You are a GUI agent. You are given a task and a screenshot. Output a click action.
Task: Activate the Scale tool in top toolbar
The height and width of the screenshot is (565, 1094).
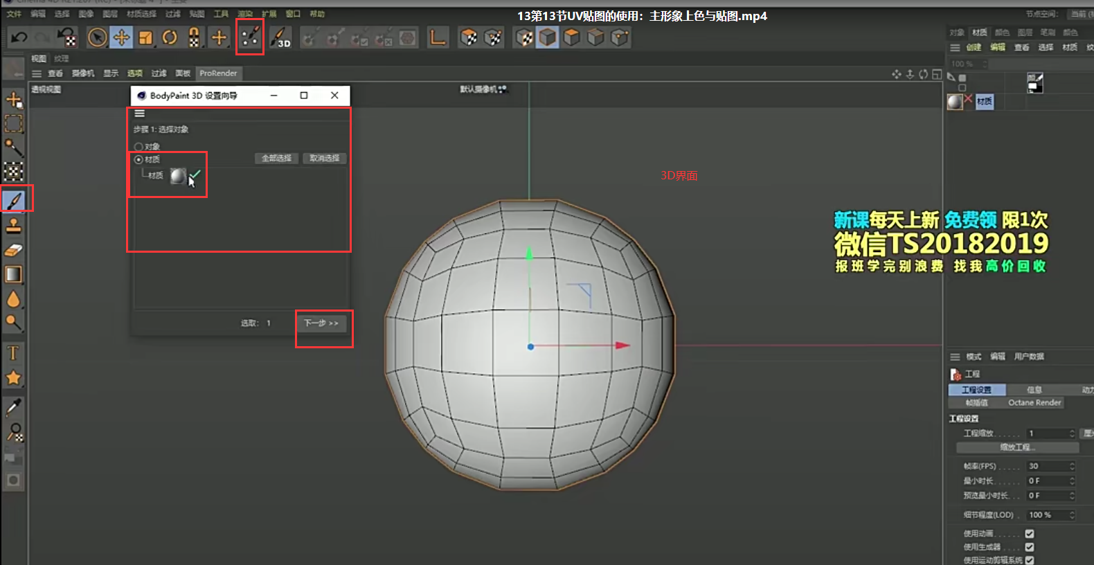[x=145, y=37]
